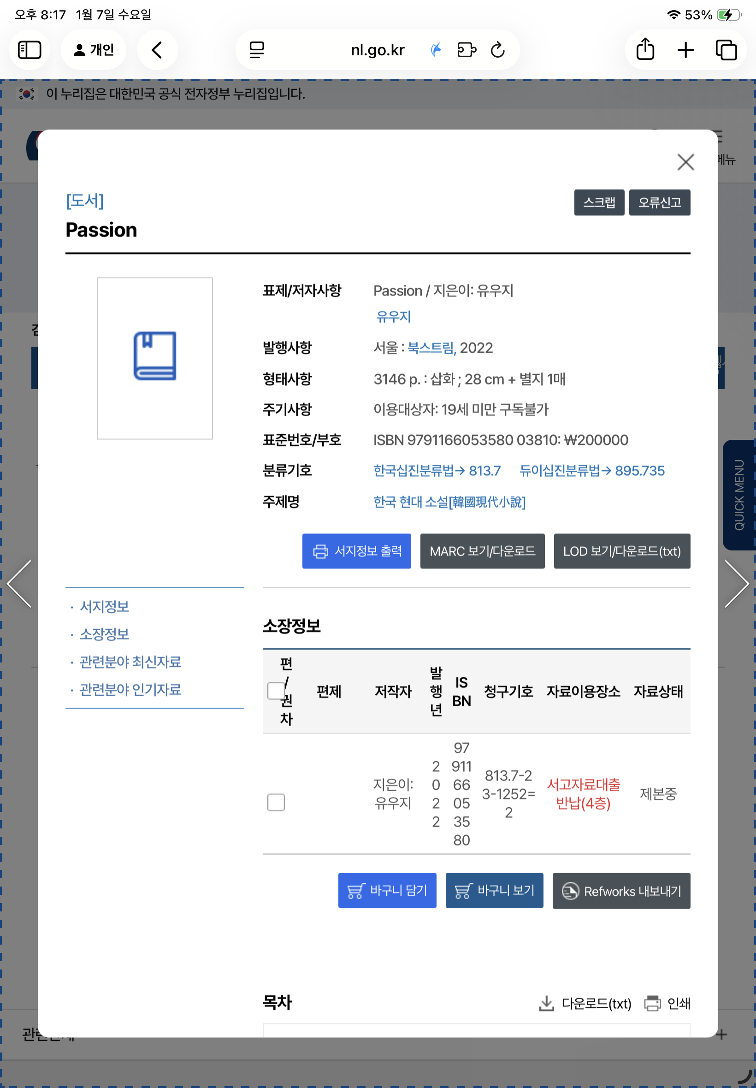Click the book cover placeholder thumbnail
This screenshot has width=756, height=1088.
(154, 358)
